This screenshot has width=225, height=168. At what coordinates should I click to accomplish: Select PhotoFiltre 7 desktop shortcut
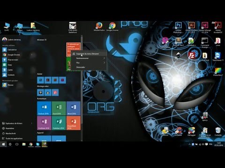click(218, 72)
